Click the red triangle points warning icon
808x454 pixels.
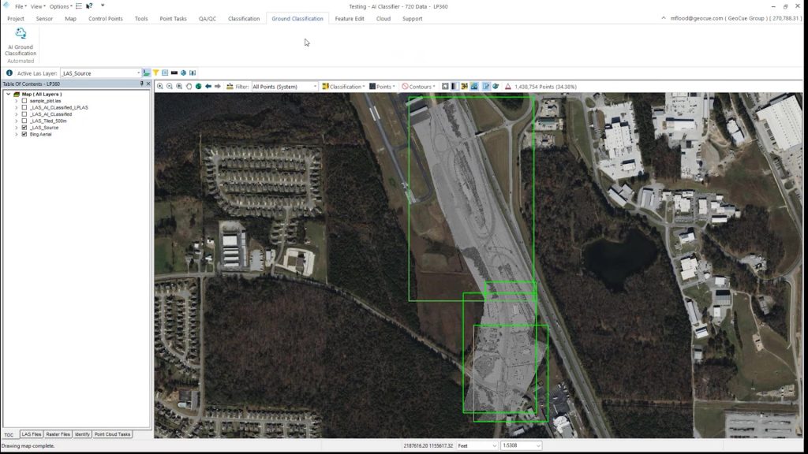point(507,87)
